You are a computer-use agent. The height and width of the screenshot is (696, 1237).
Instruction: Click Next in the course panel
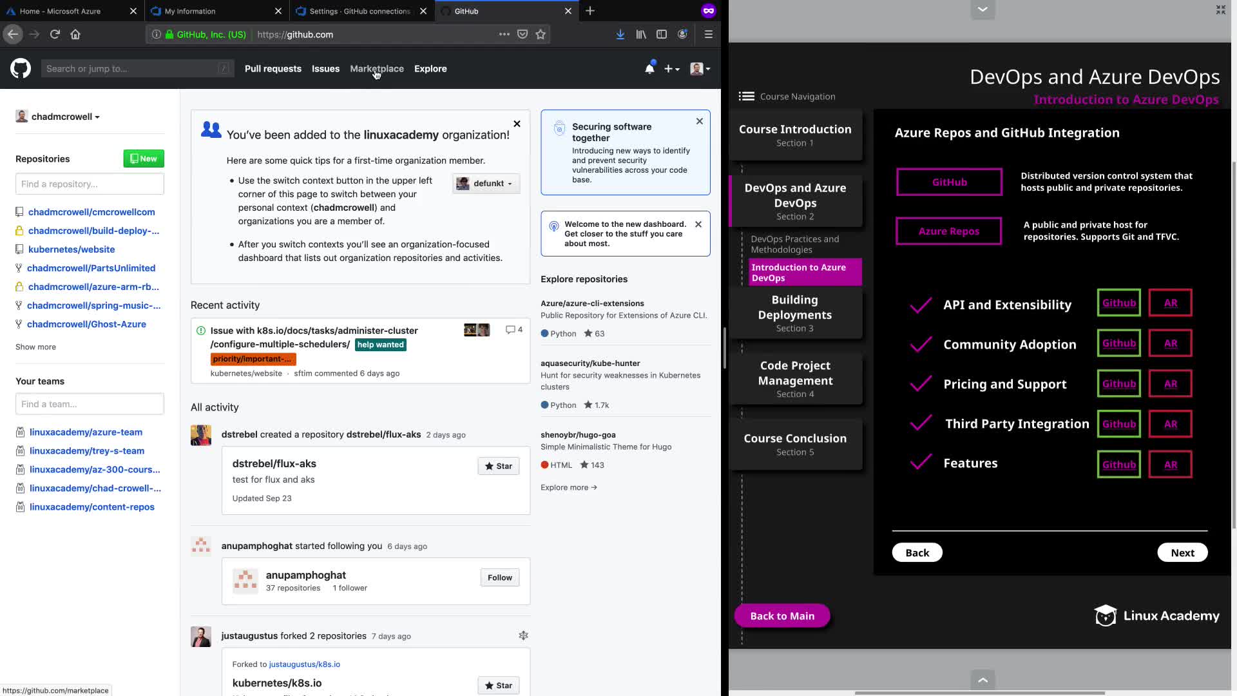[1182, 552]
